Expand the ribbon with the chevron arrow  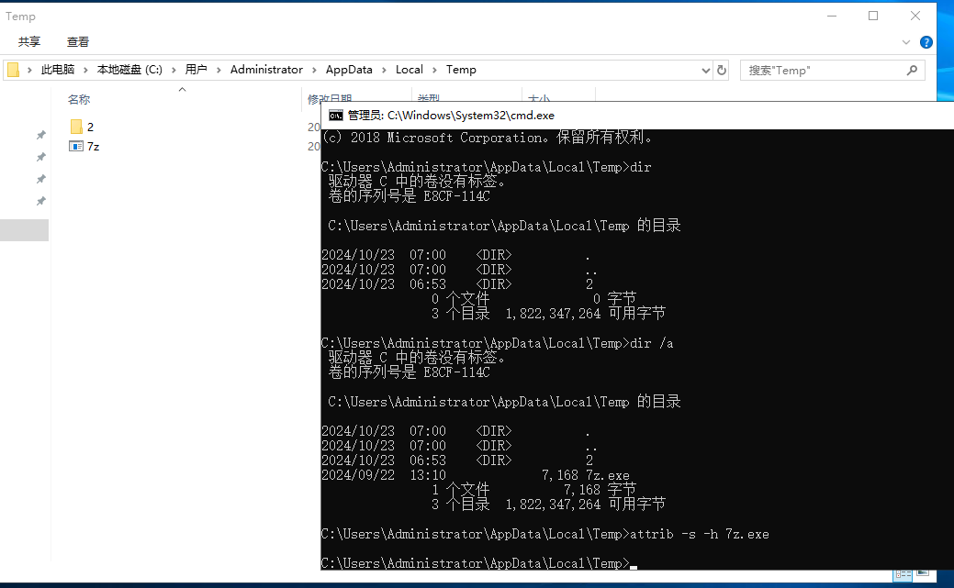point(906,42)
